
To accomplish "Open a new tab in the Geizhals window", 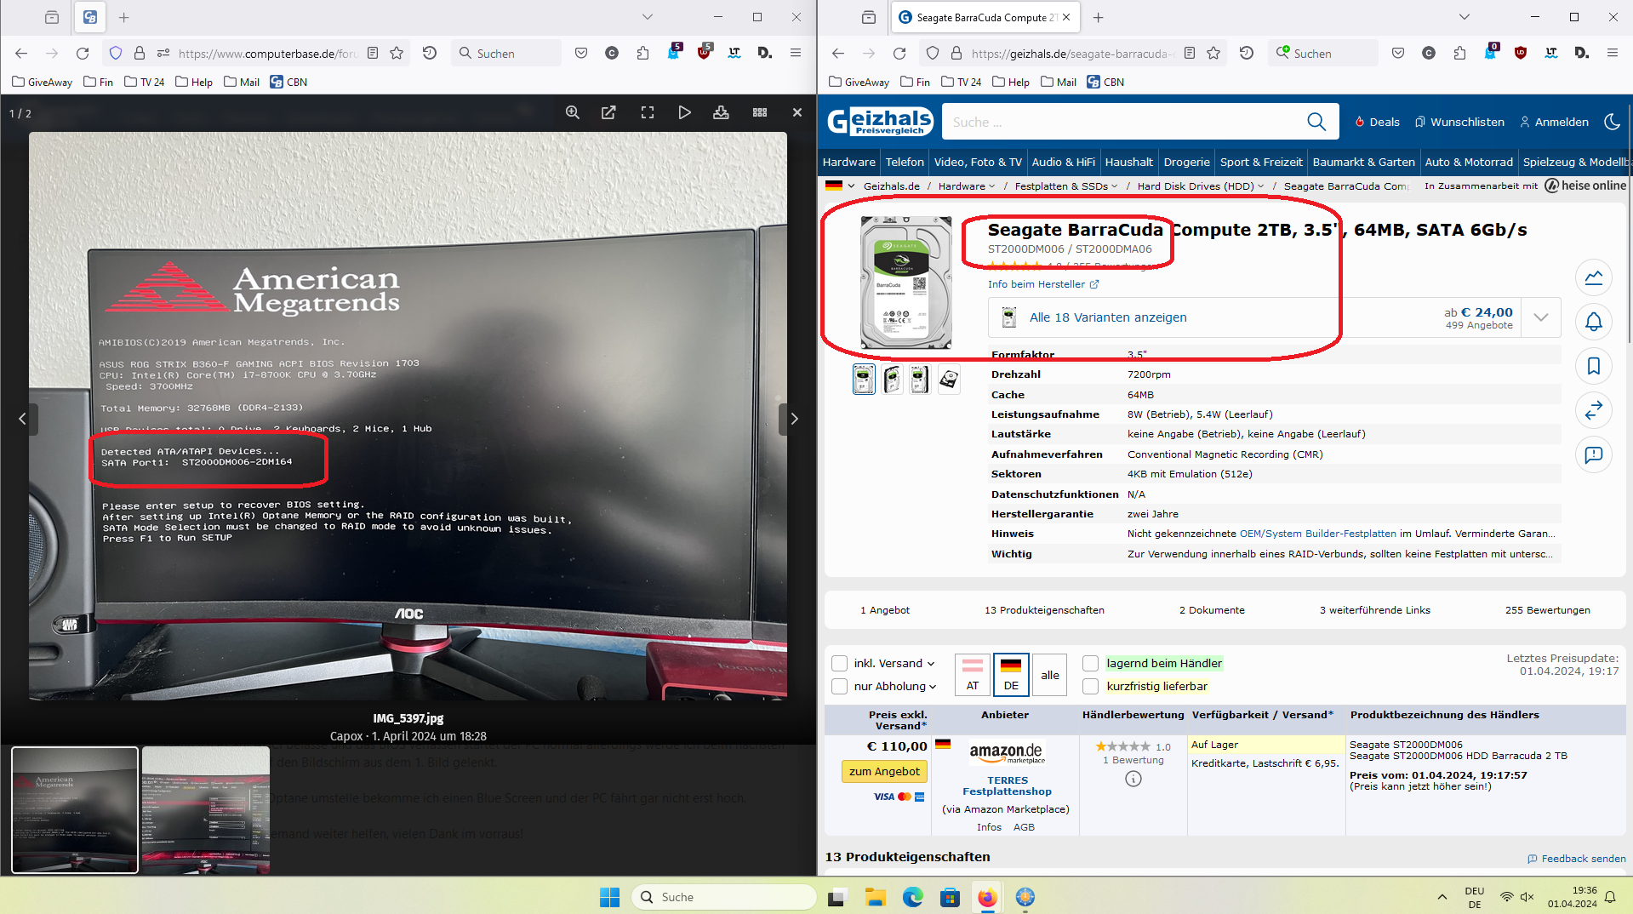I will click(1098, 17).
